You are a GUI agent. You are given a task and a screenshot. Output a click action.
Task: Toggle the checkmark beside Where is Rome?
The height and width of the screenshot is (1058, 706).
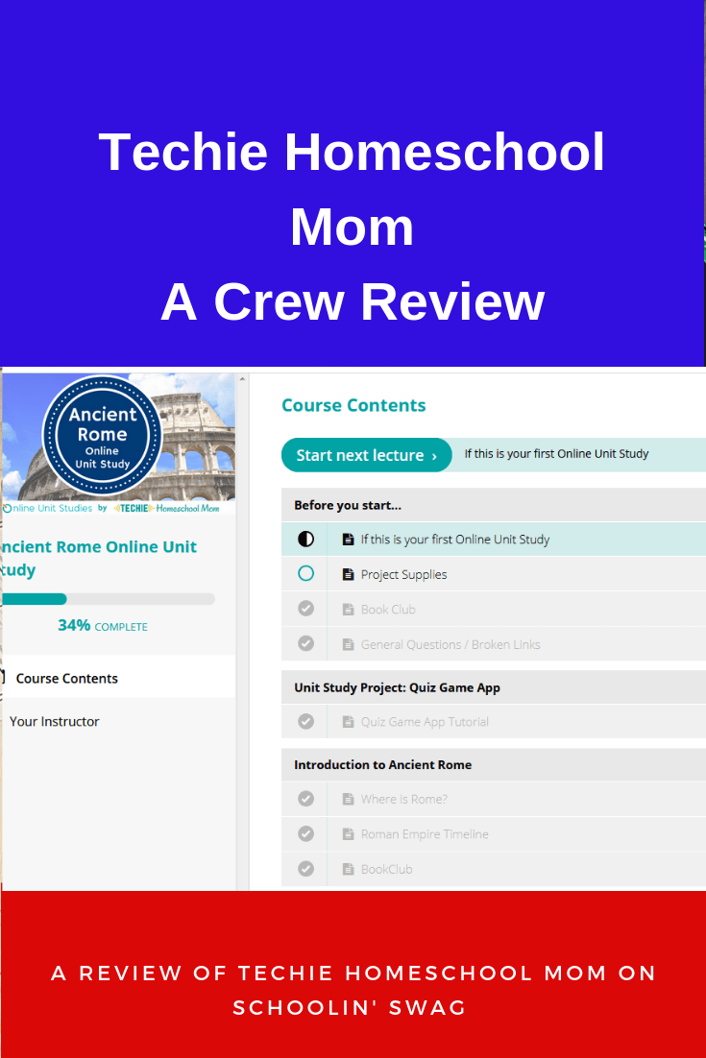point(305,799)
